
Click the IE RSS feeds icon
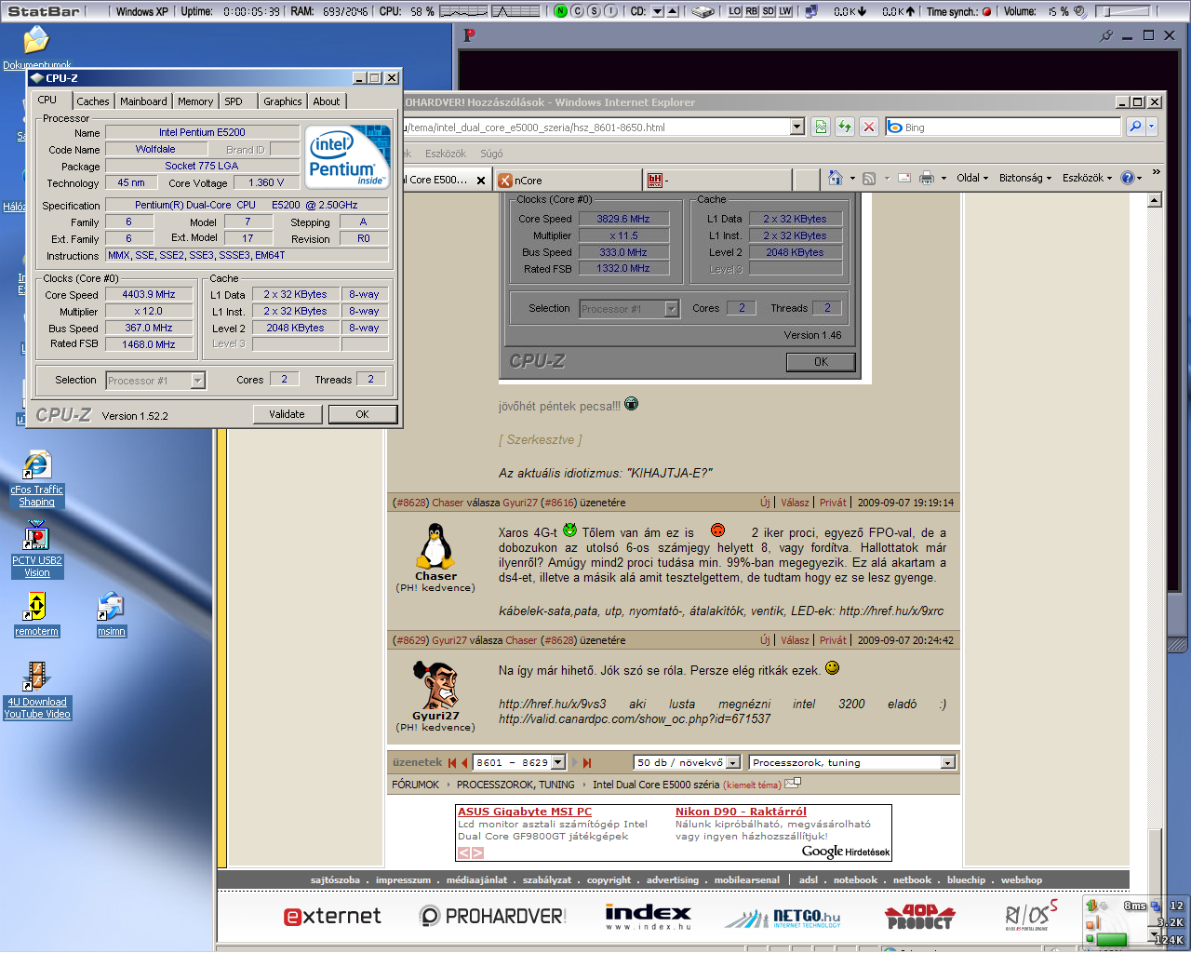pos(869,178)
